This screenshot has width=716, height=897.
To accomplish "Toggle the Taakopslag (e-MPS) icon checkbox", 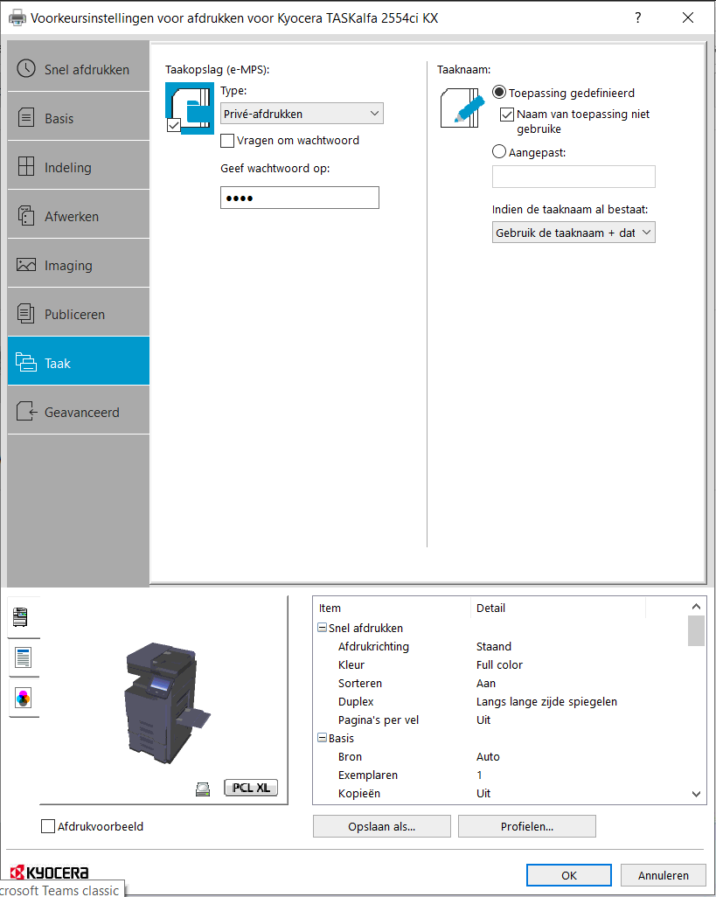I will click(174, 125).
